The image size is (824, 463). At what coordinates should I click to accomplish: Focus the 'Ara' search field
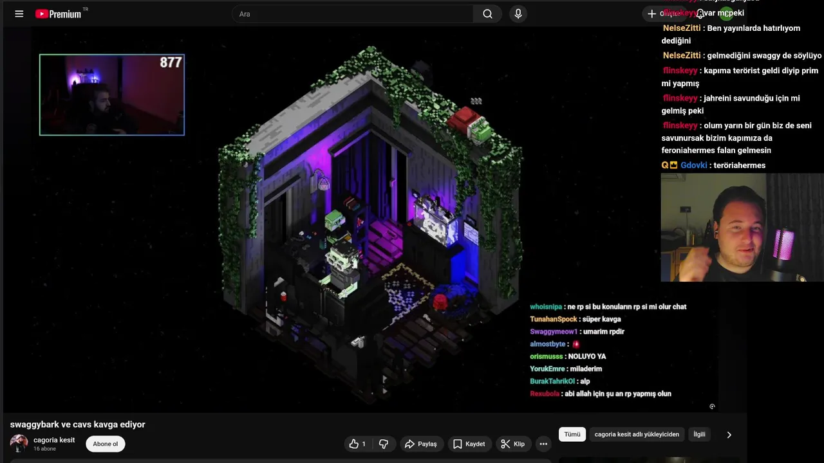353,14
